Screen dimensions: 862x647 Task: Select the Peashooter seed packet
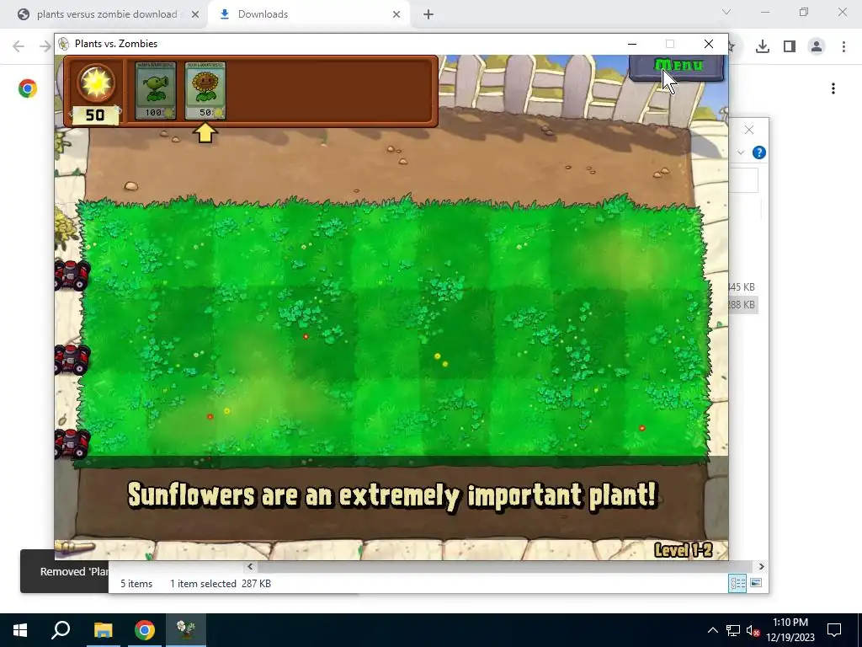[156, 91]
